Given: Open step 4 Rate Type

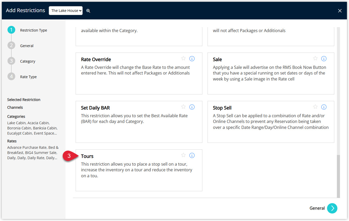Looking at the screenshot, I should point(22,77).
